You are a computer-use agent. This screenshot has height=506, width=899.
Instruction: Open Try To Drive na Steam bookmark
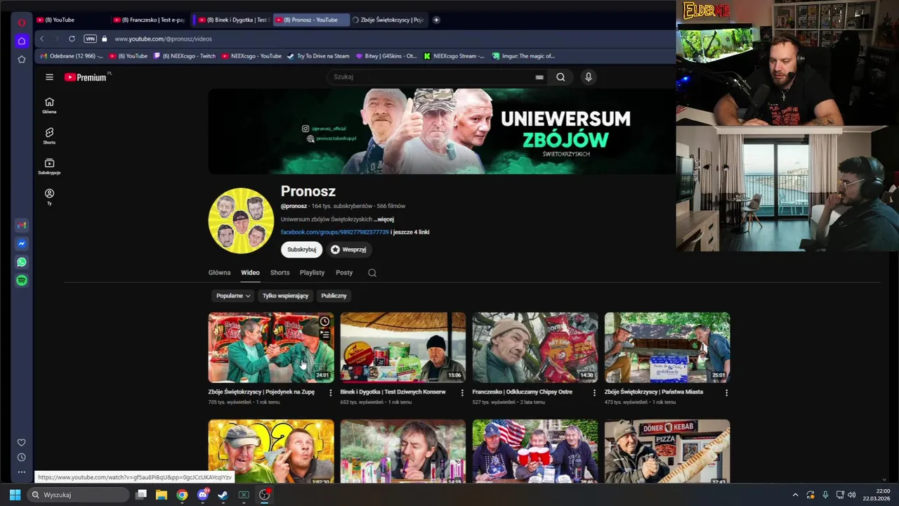(318, 56)
